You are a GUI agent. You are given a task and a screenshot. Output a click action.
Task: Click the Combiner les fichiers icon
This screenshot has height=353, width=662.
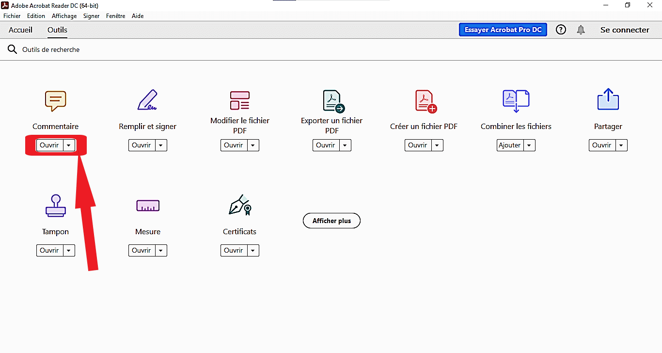(x=516, y=101)
